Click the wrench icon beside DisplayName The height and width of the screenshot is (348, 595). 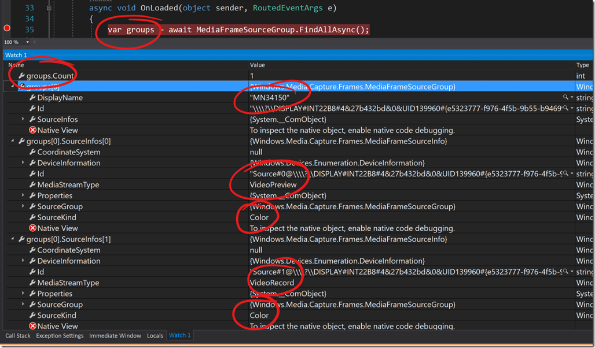32,98
